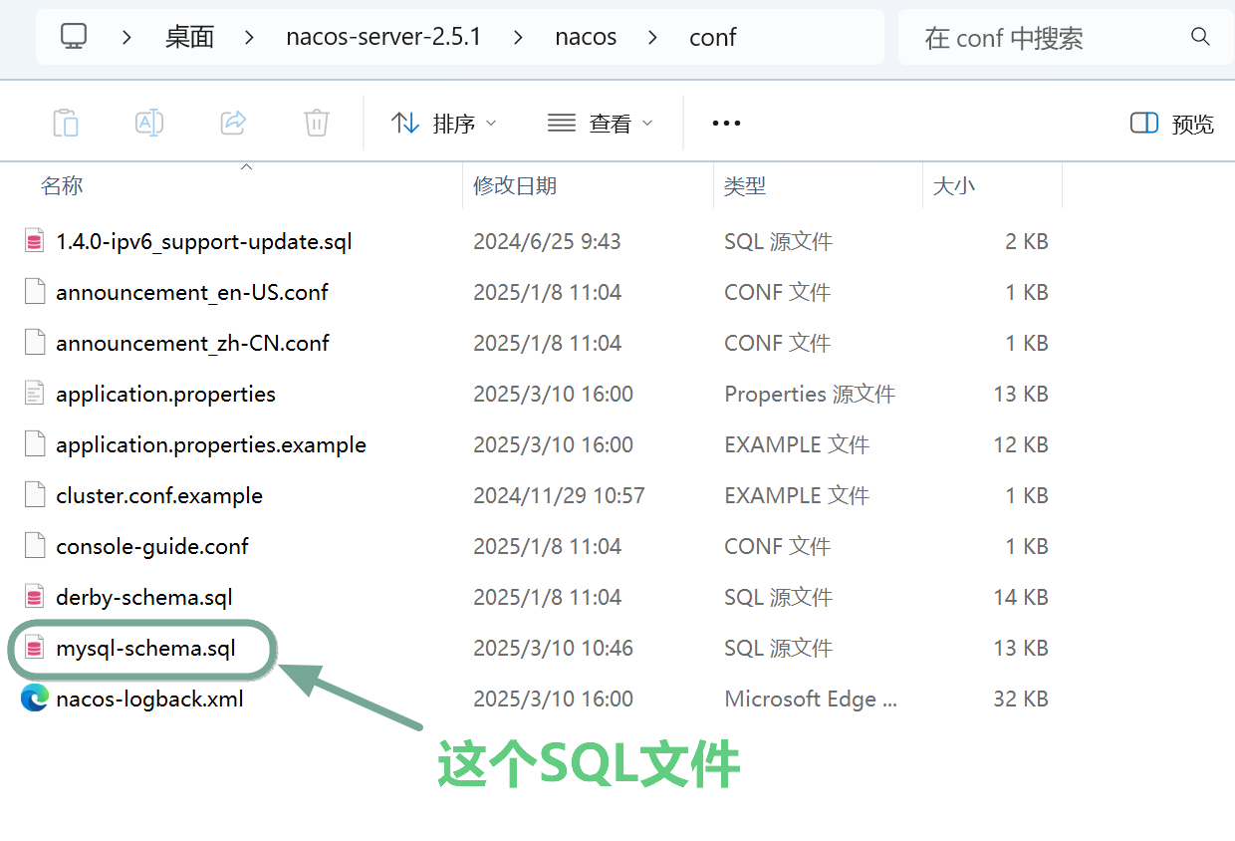Click type Microsoft Edge in nacos-logback row
The width and height of the screenshot is (1235, 841).
[811, 699]
